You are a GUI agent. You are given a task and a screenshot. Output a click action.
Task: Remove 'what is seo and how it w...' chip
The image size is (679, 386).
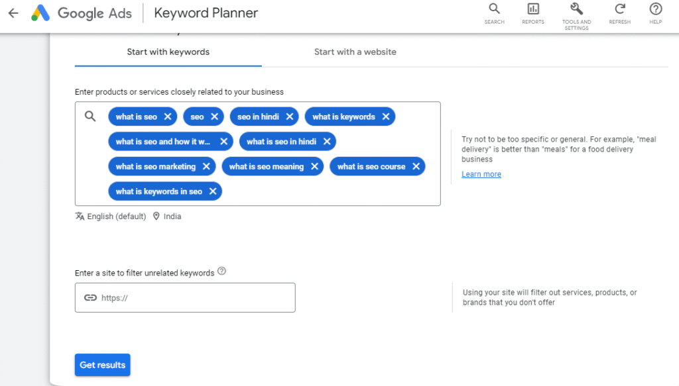pyautogui.click(x=224, y=141)
